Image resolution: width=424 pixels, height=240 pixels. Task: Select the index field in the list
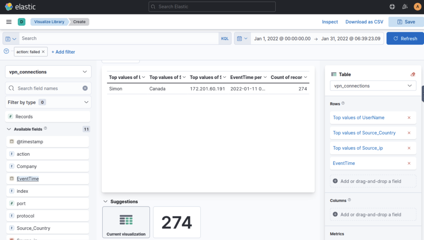[x=48, y=191]
